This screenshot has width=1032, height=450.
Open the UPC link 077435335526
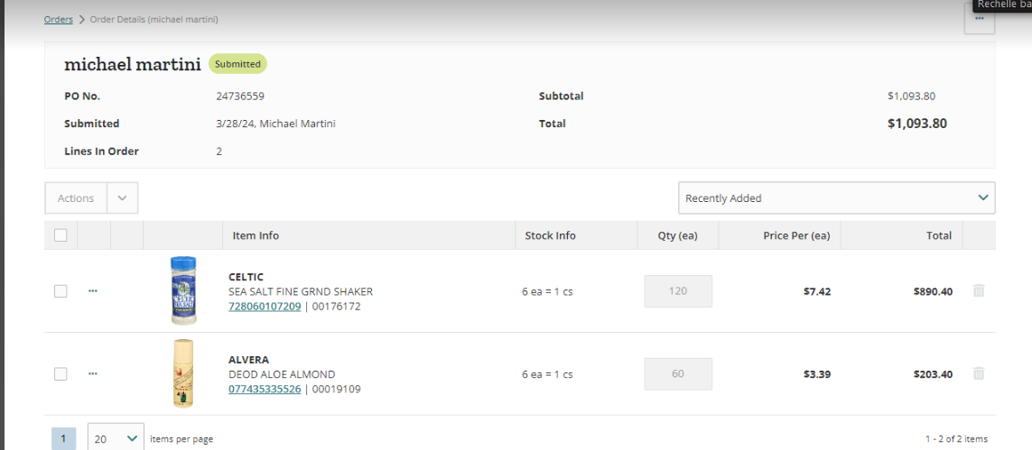pos(265,389)
